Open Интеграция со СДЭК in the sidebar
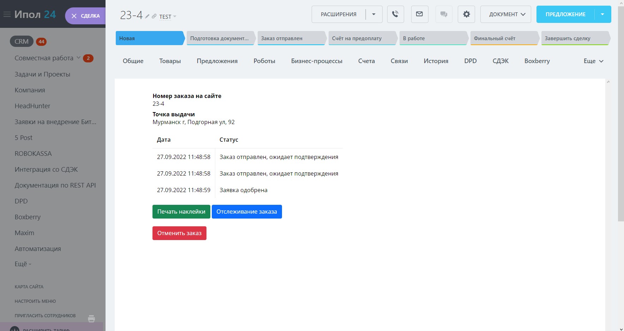Screen dimensions: 624x331 pos(46,170)
